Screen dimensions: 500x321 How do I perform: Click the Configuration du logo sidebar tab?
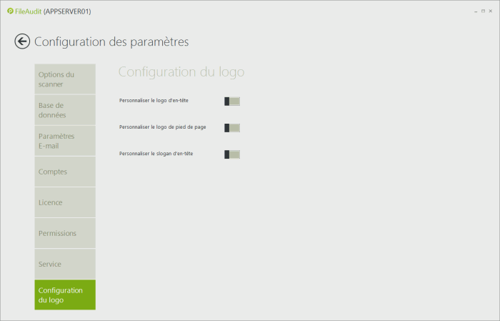coord(64,295)
